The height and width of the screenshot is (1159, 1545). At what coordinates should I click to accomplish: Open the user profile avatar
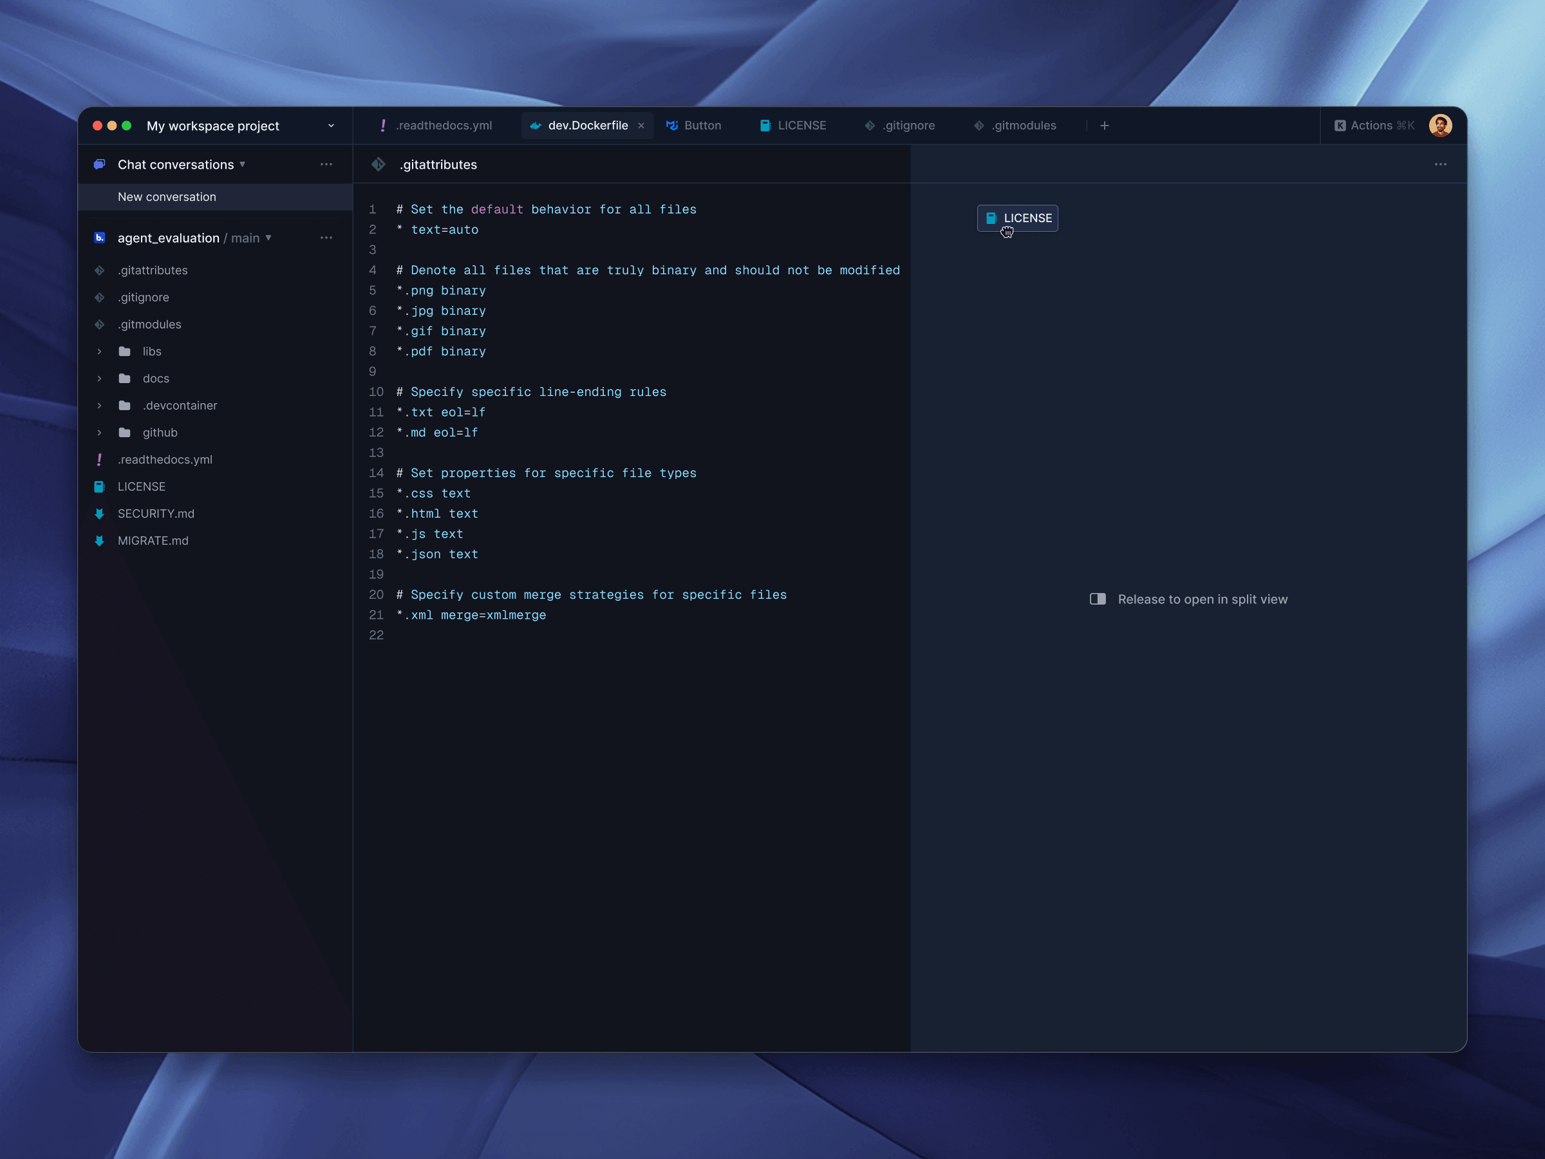(x=1439, y=126)
